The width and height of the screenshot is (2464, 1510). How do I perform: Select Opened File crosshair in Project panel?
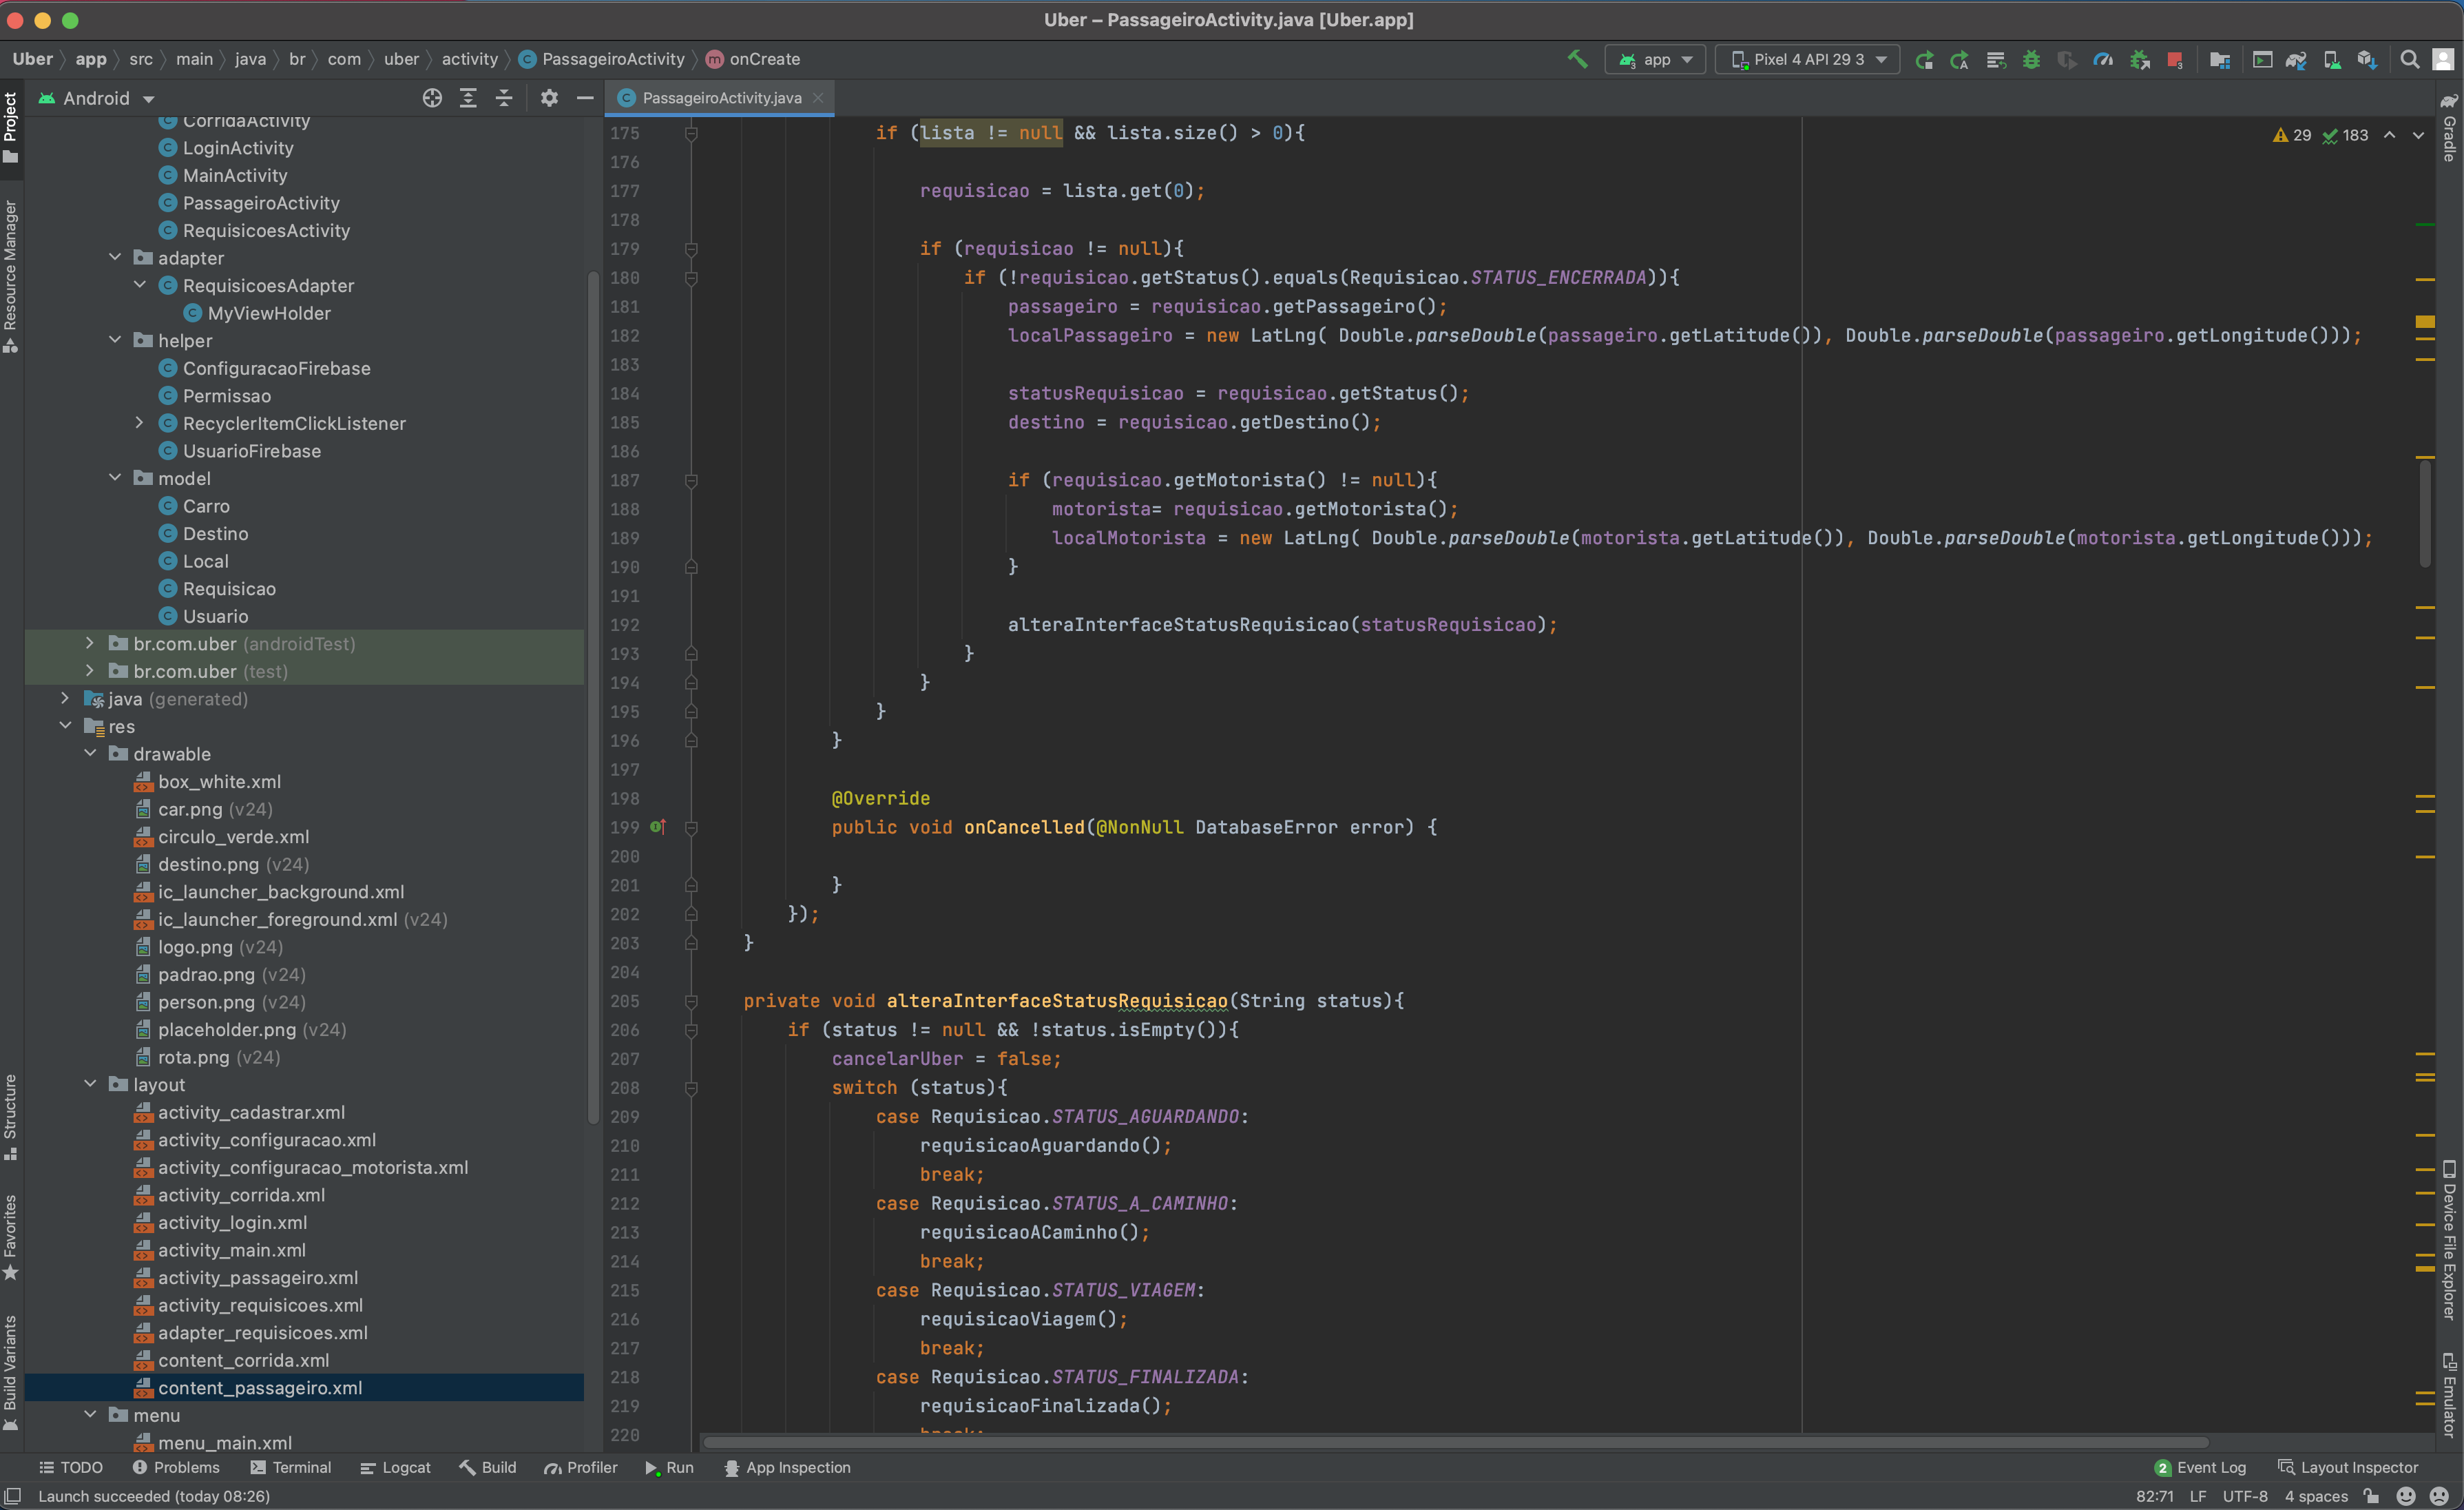point(432,98)
